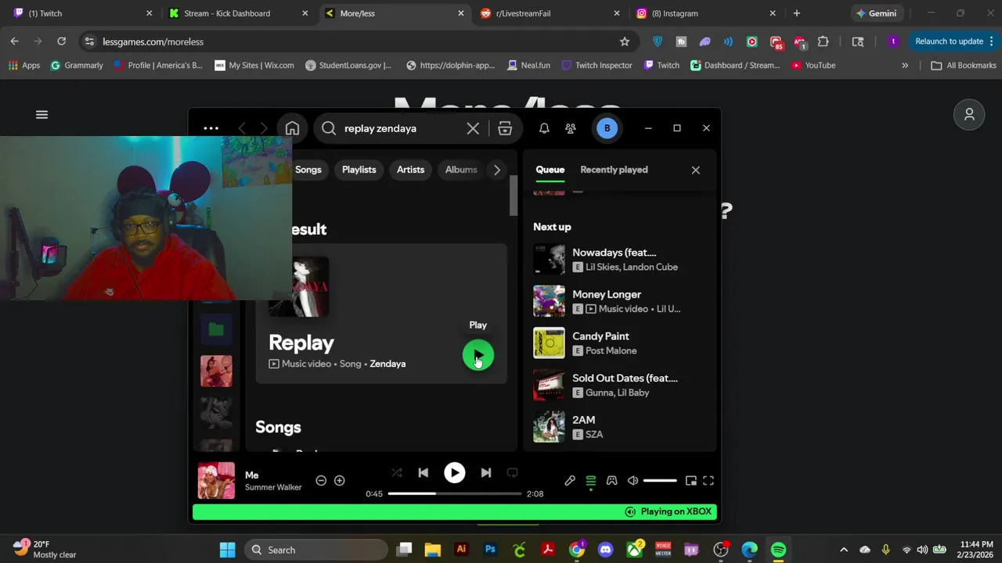Adjust the Spotify volume slider
This screenshot has width=1002, height=563.
coord(660,481)
